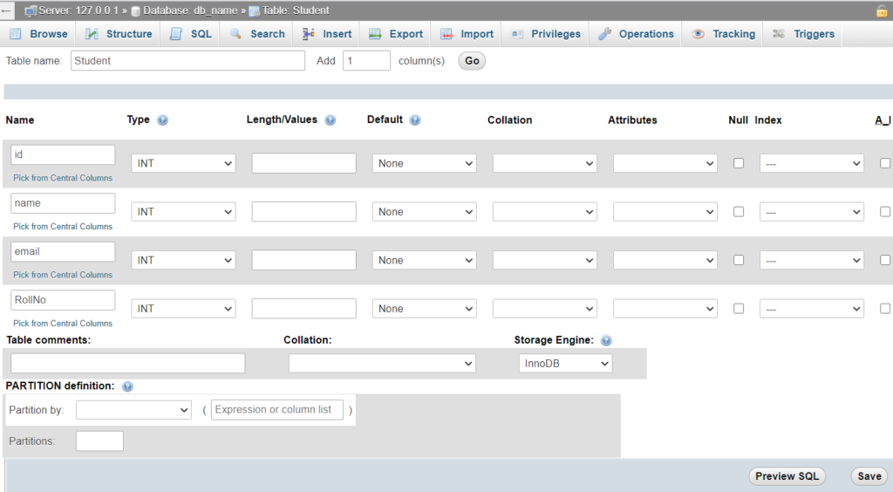
Task: Click the Browse tab icon
Action: point(16,34)
